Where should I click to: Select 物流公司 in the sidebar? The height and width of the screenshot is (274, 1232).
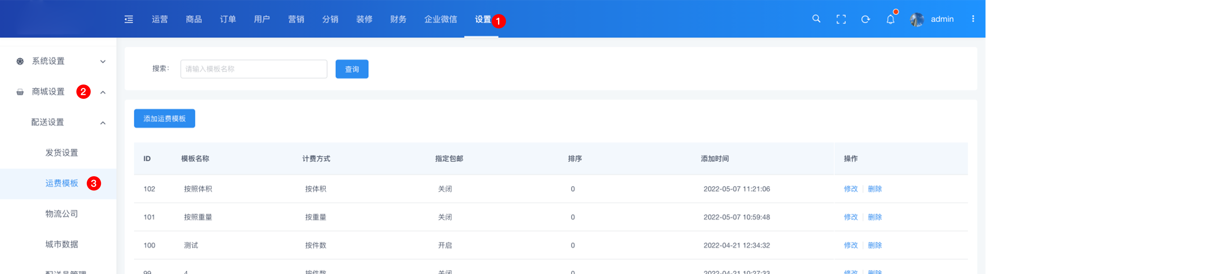(62, 214)
